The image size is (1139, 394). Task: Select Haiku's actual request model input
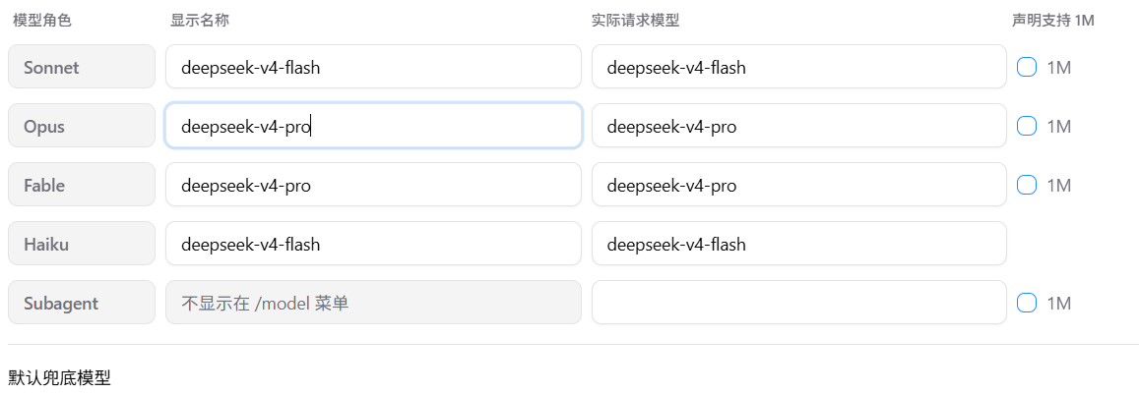[799, 243]
